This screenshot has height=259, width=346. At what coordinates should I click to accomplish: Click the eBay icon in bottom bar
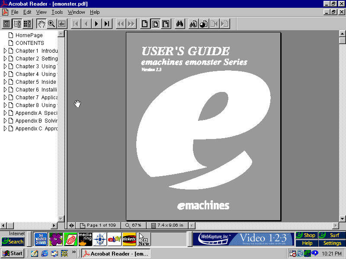(x=114, y=239)
